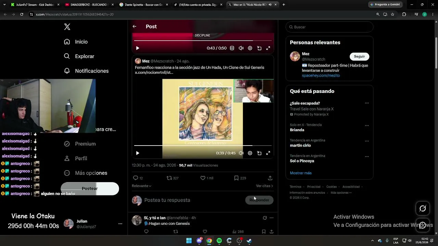Click Mostrar más under trends

click(300, 173)
